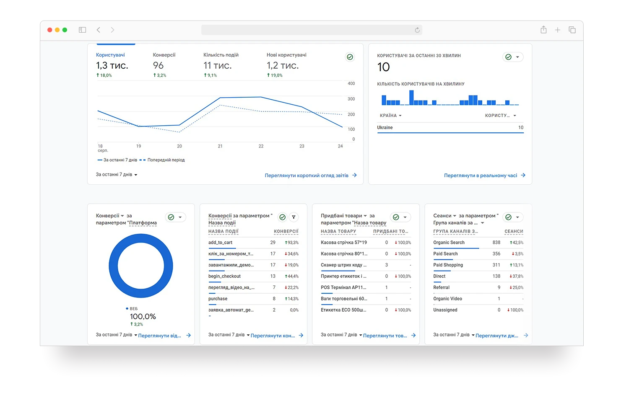Open the browser share icon
The width and height of the screenshot is (629, 398).
point(543,30)
